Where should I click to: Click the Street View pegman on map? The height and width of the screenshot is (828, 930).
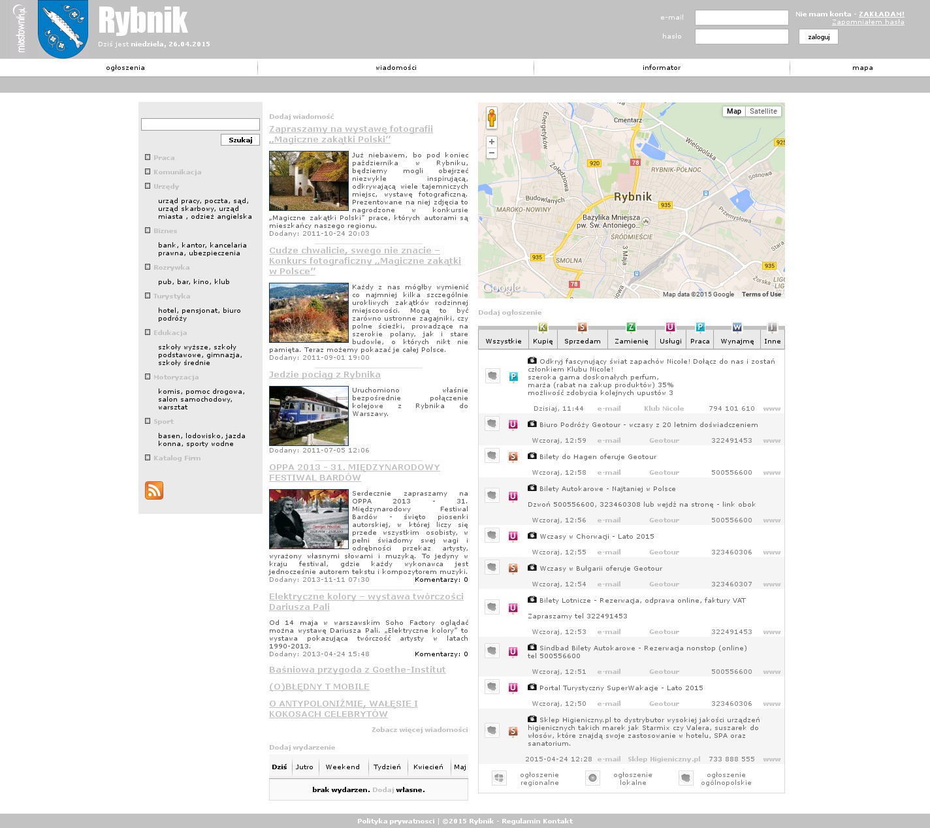(492, 118)
